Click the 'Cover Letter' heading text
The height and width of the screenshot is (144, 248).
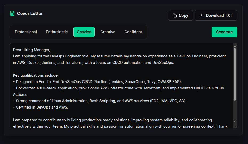(30, 13)
